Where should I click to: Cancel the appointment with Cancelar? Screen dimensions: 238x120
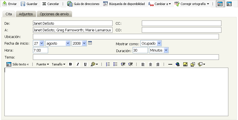[51, 4]
